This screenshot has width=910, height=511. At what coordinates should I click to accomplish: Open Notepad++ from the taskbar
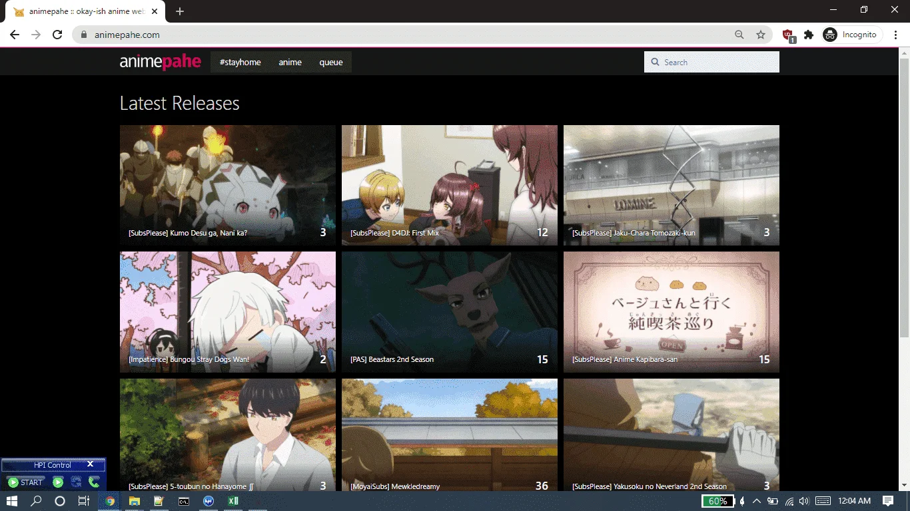(x=159, y=501)
